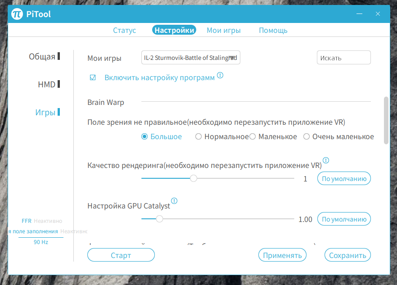397x285 pixels.
Task: Switch to the Статус tab
Action: point(124,30)
